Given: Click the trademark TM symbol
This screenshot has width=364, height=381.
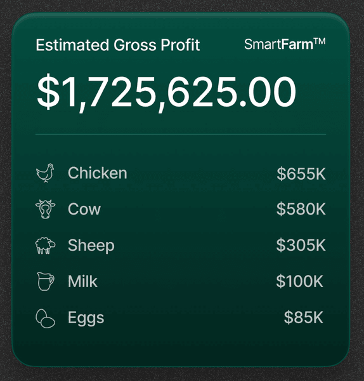Looking at the screenshot, I should (x=320, y=41).
